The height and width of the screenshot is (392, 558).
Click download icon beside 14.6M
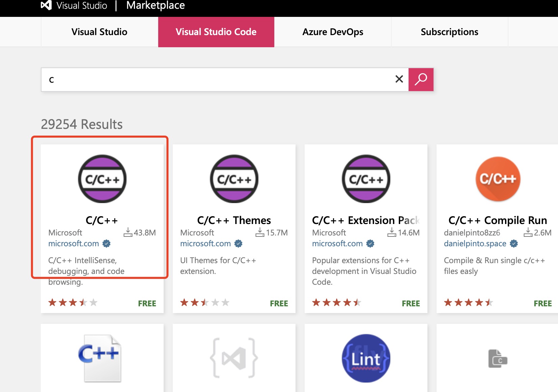(392, 232)
